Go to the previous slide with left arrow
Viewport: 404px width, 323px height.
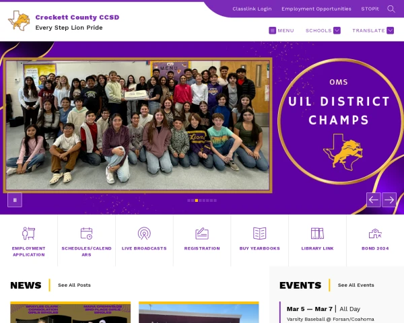373,200
